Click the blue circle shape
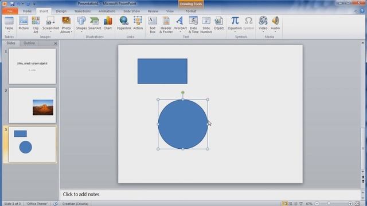The width and height of the screenshot is (367, 206). [183, 124]
